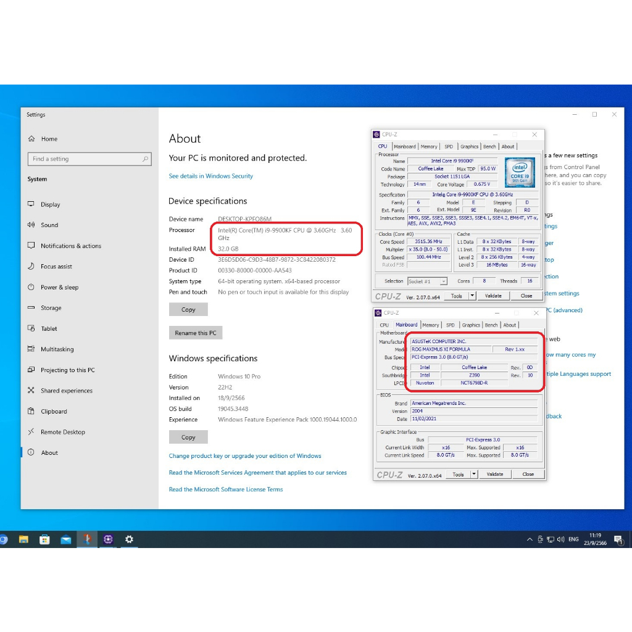Switch to Graphics tab in lower CPU-Z

click(x=471, y=325)
